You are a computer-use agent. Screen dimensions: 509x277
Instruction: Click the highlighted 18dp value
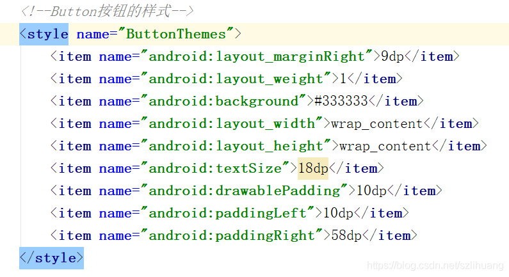(x=313, y=168)
